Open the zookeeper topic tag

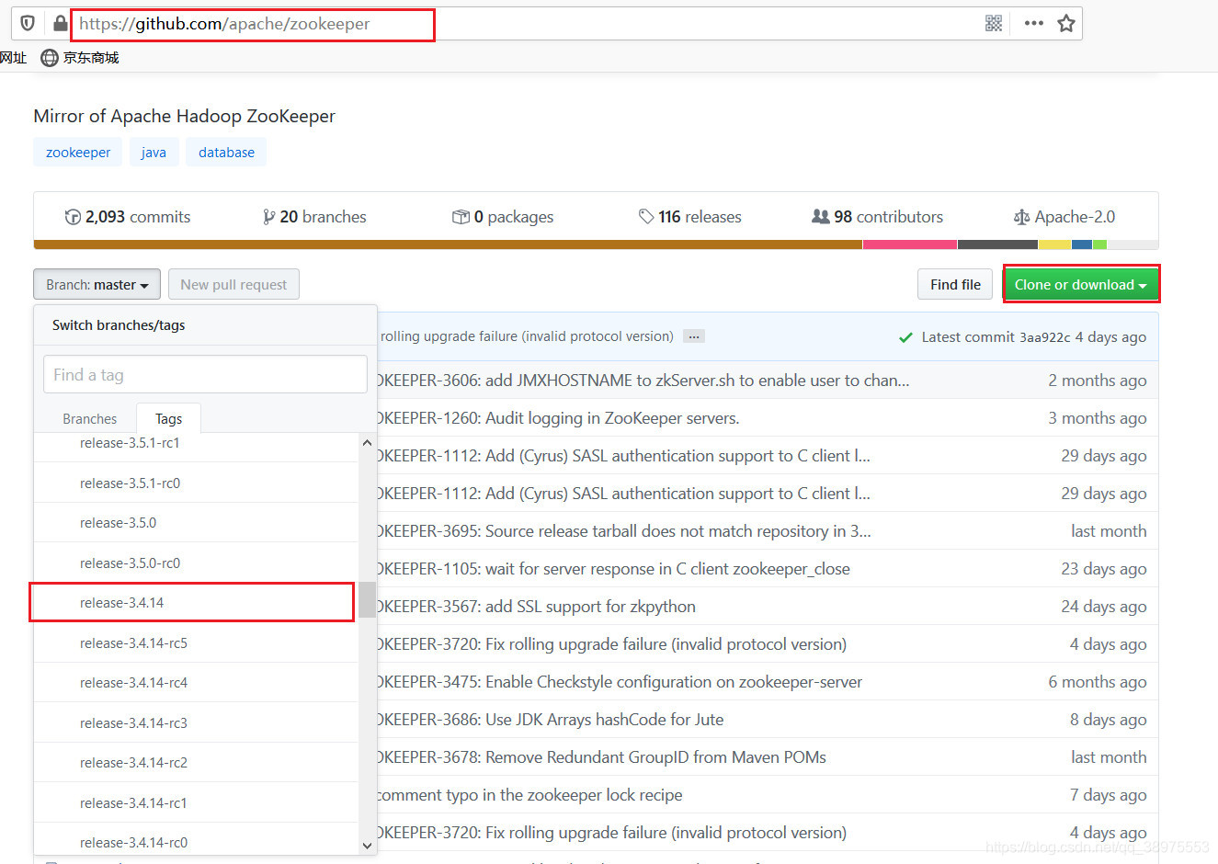click(78, 153)
